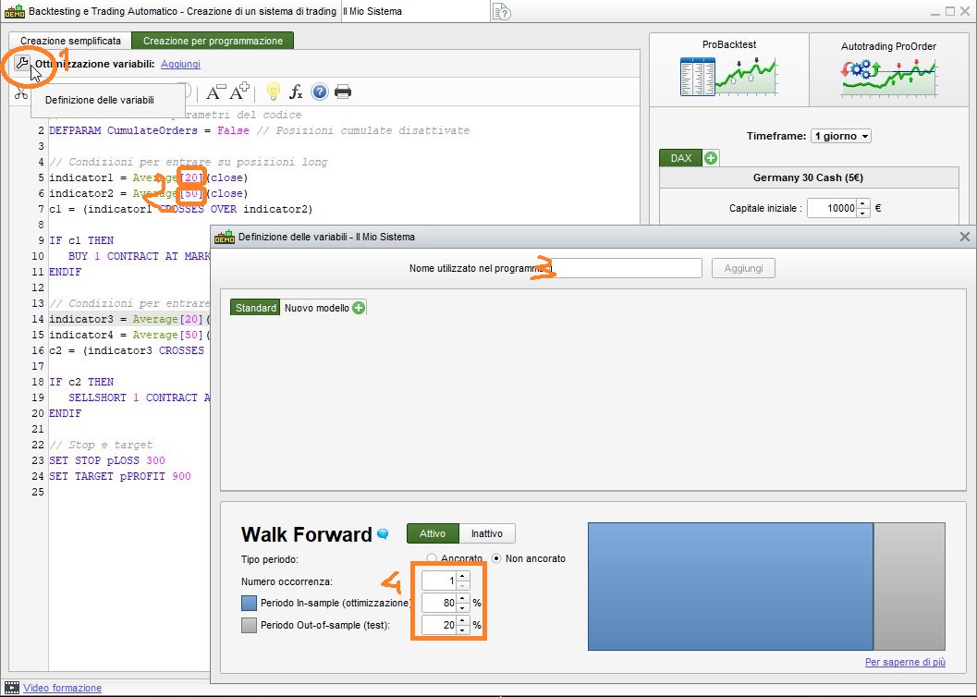Click the gray Out-of-sample color swatch
Image resolution: width=977 pixels, height=697 pixels.
[x=249, y=625]
